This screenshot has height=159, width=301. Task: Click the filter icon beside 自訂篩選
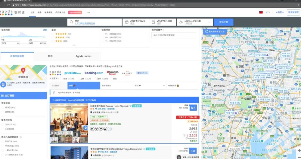coord(2,95)
